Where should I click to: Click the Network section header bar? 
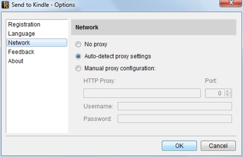tap(153, 27)
